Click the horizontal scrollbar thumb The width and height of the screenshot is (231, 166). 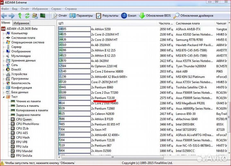click(113, 157)
